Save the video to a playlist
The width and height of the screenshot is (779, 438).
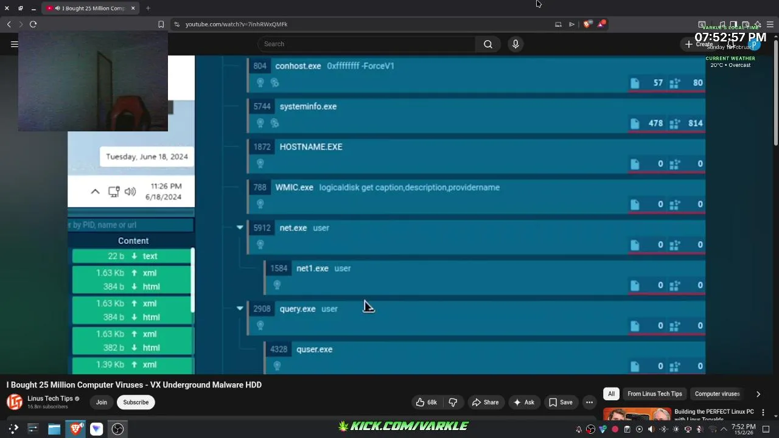(x=561, y=402)
